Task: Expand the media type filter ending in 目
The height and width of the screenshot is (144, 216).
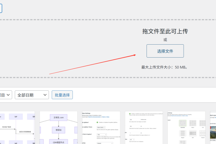Action: (x=5, y=95)
